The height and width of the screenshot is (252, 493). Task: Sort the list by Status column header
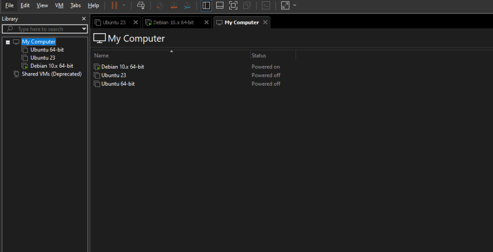pyautogui.click(x=259, y=55)
